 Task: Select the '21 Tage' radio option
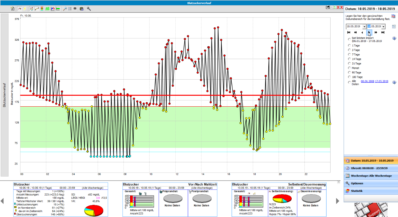coord(349,63)
